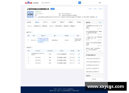Screen dimensions: 129x93
Task: Click the Baidu paw logo
Action: pyautogui.click(x=29, y=3)
